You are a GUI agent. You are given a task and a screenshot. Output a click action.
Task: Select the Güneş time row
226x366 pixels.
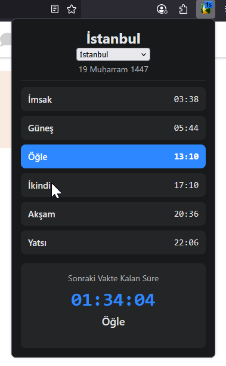pyautogui.click(x=113, y=128)
